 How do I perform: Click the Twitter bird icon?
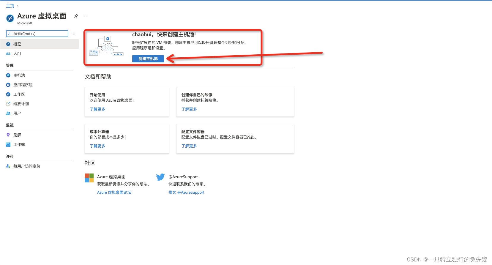pos(160,177)
